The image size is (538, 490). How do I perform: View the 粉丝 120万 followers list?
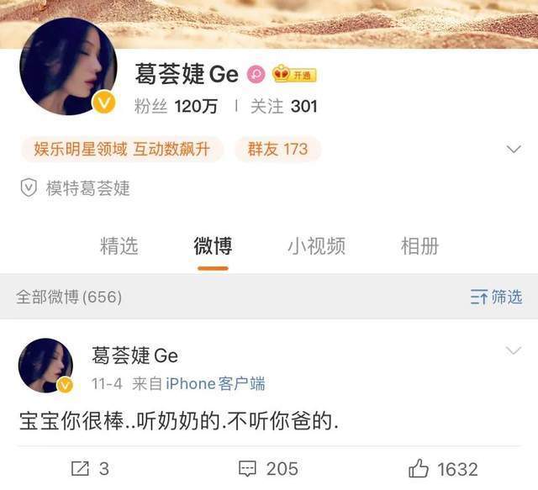pyautogui.click(x=176, y=107)
